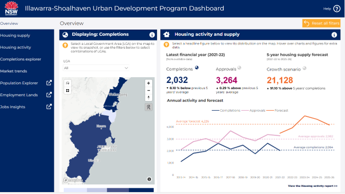Open View the Housing activity report link
This screenshot has height=194, width=345.
(x=312, y=185)
